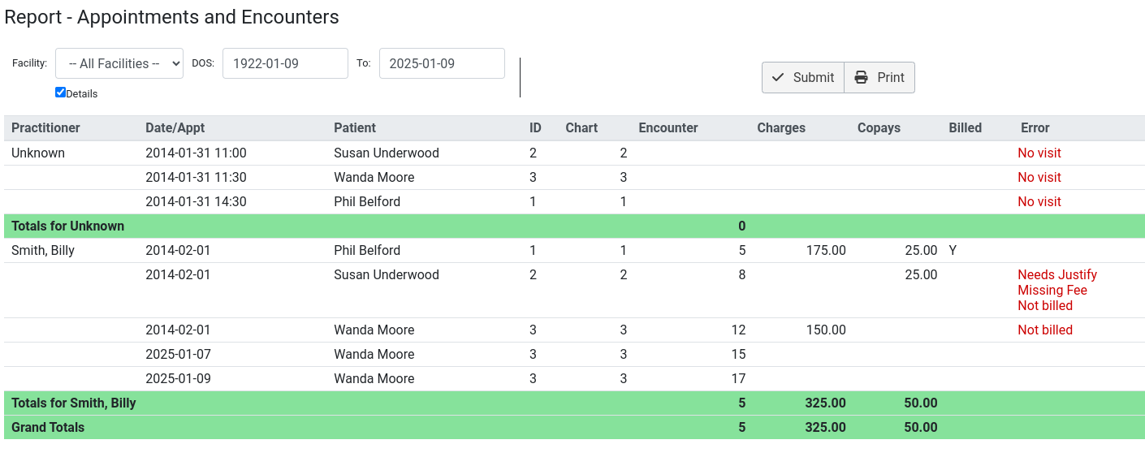Click the To end date field
Screen dimensions: 1145x457
[x=442, y=63]
